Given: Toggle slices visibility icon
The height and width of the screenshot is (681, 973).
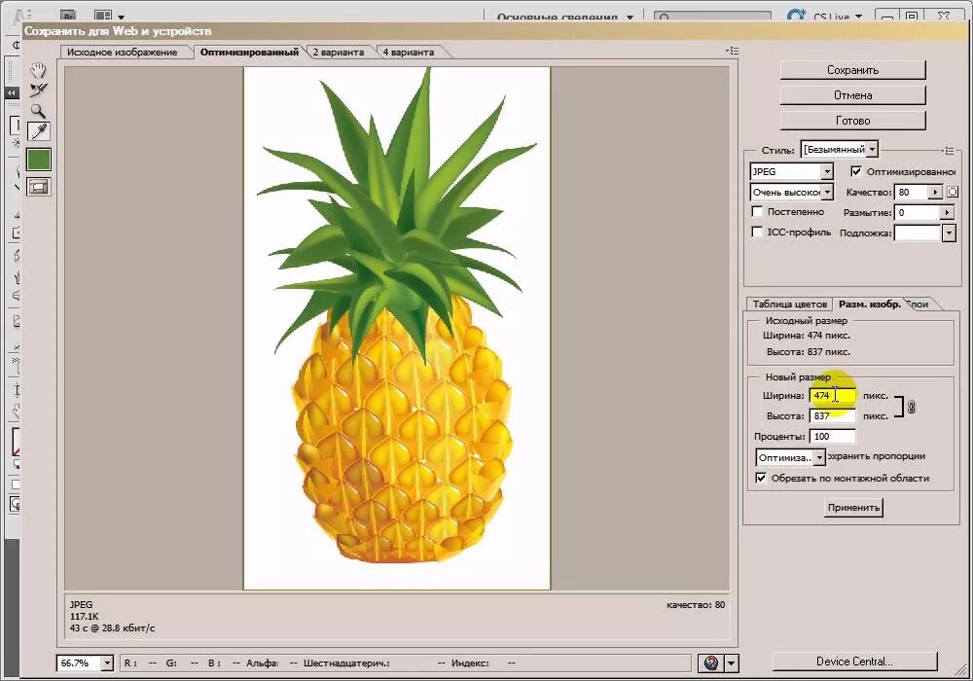Looking at the screenshot, I should click(39, 187).
